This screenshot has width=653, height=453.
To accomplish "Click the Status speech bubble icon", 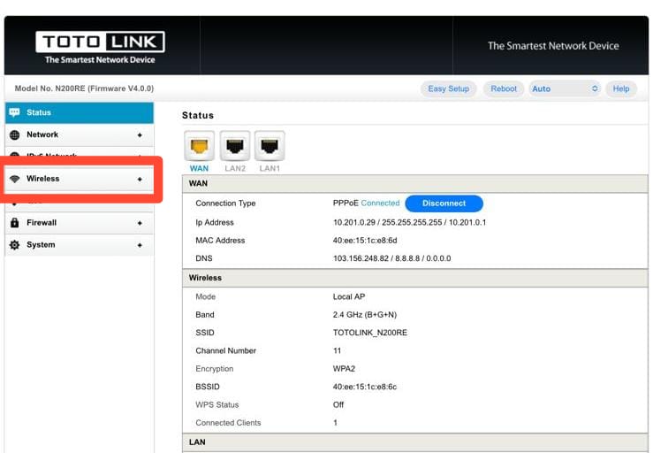I will pyautogui.click(x=14, y=112).
